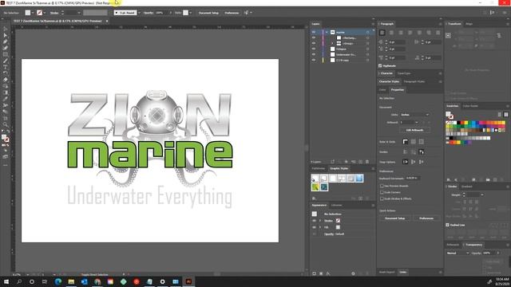Open the Windows Start menu

pyautogui.click(x=6, y=281)
